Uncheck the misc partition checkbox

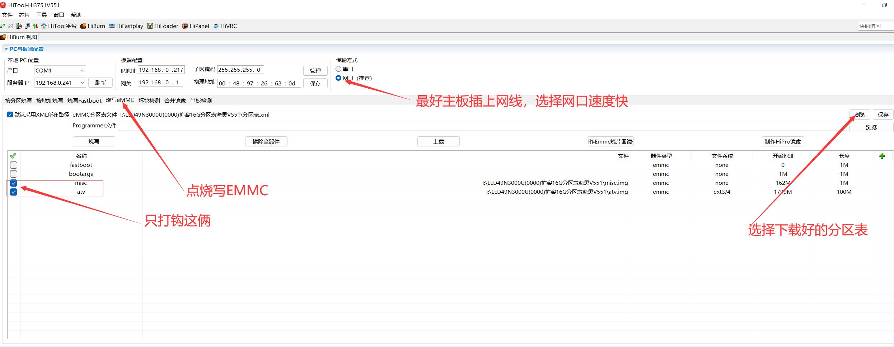coord(14,183)
